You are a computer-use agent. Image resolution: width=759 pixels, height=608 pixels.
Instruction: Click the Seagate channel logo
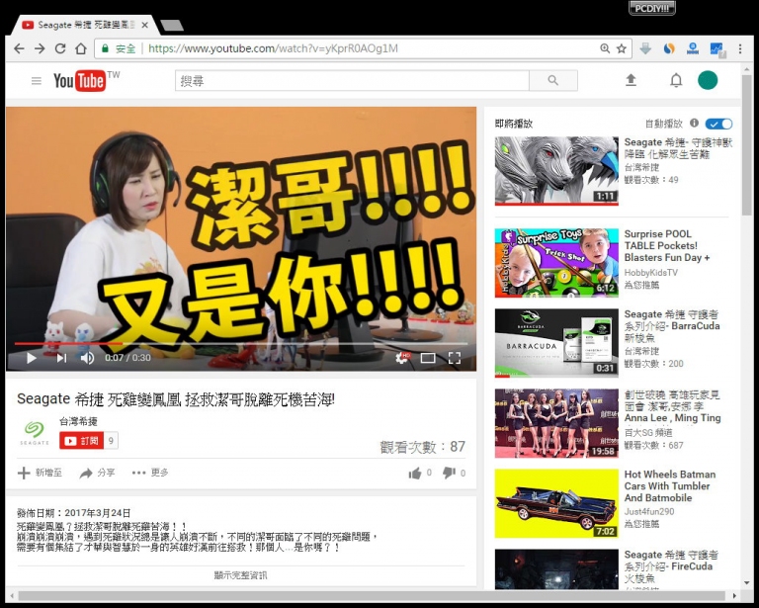[x=35, y=433]
